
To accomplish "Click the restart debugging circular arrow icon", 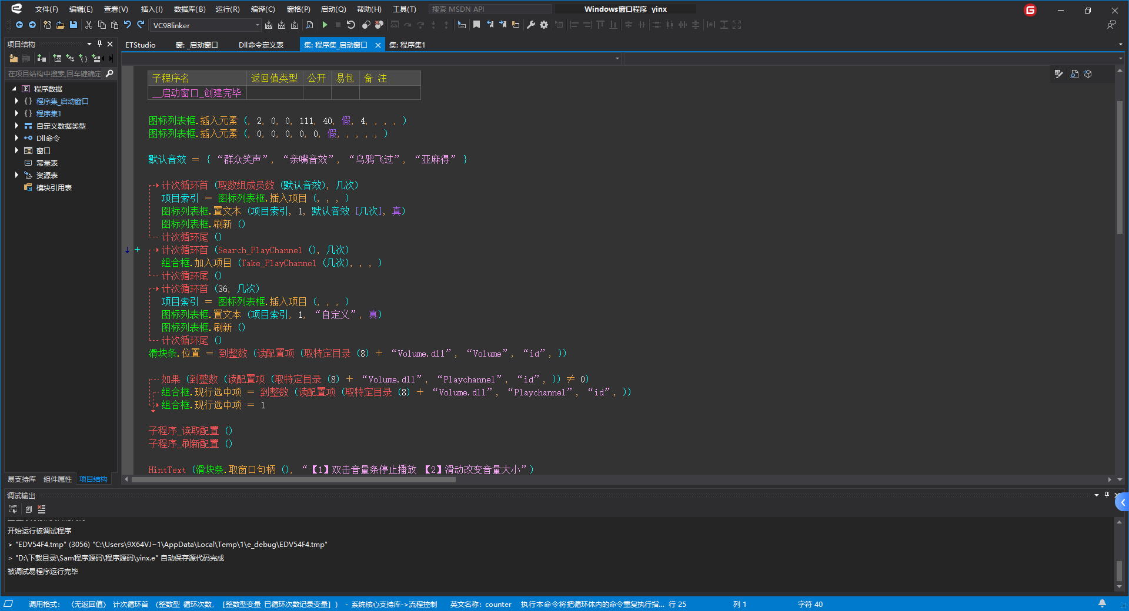I will coord(351,25).
